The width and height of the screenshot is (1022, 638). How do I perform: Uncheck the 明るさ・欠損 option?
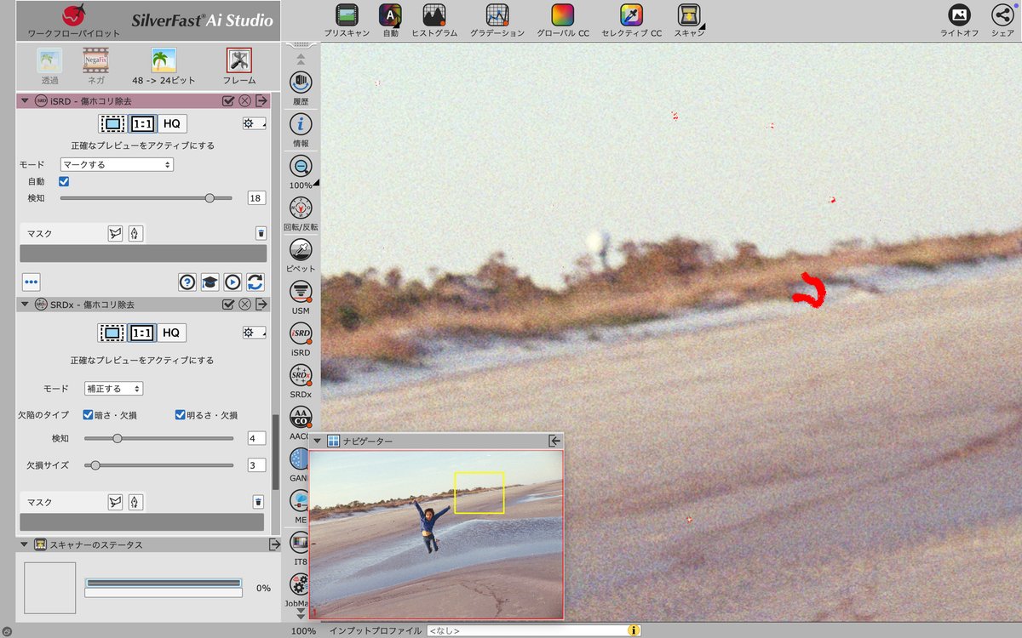(x=180, y=414)
